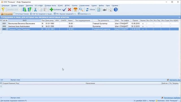This screenshot has height=102, width=181.
Task: Click the yellow filter funnel icon
Action: tap(3, 9)
